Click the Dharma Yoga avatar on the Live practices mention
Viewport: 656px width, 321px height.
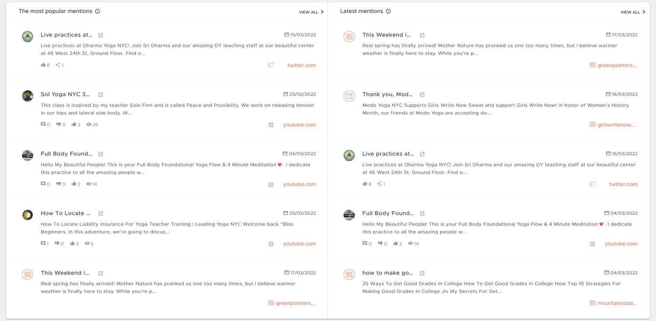(x=28, y=37)
